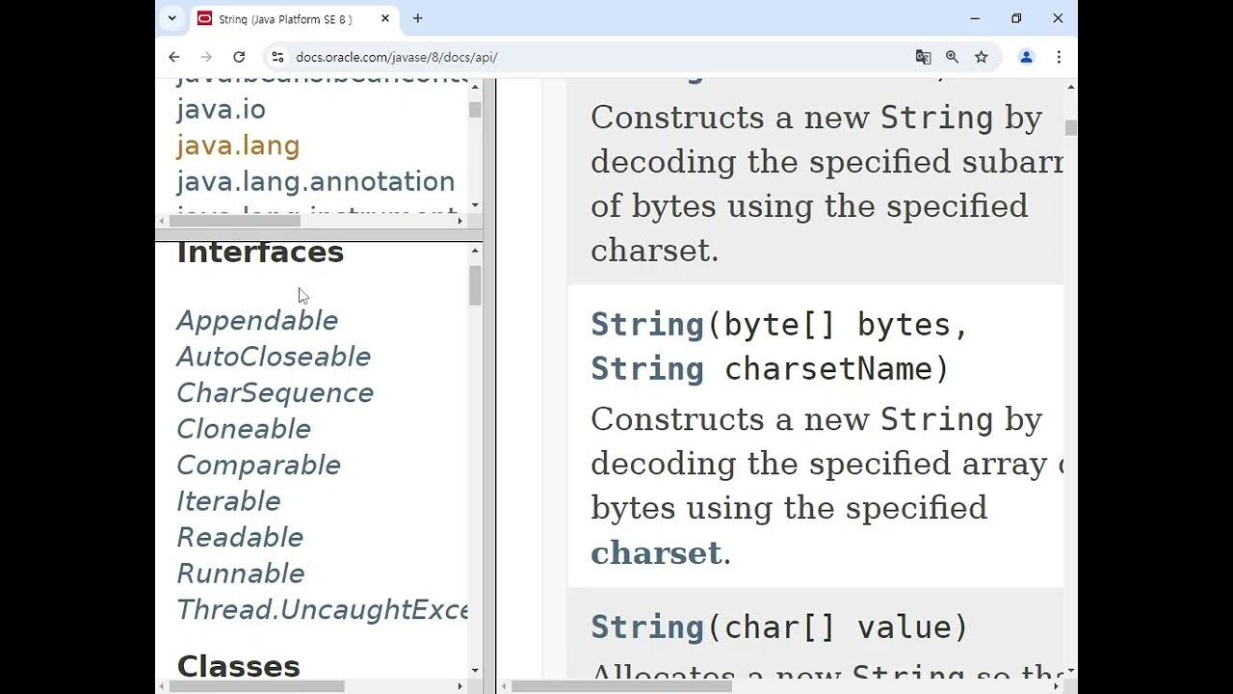Viewport: 1233px width, 694px height.
Task: Select the String (Java Platform SE 8) tab
Action: [284, 18]
